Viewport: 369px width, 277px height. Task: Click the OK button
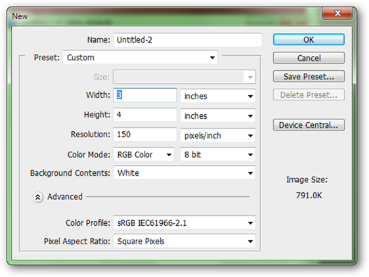click(x=309, y=39)
